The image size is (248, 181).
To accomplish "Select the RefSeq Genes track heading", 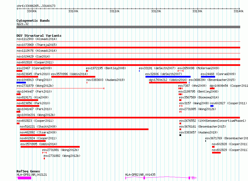I will [28, 171].
